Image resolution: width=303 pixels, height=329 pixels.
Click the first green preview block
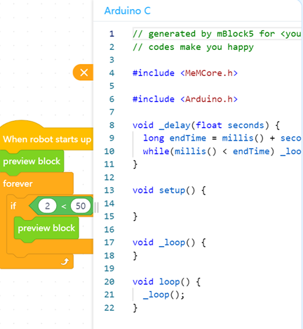tap(32, 162)
